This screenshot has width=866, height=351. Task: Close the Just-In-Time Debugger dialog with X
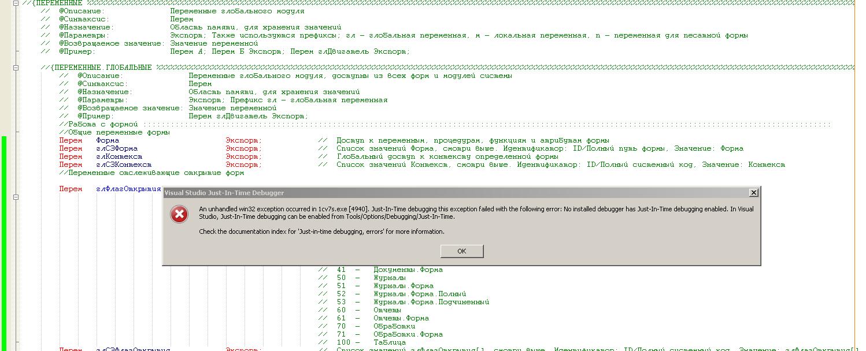753,192
